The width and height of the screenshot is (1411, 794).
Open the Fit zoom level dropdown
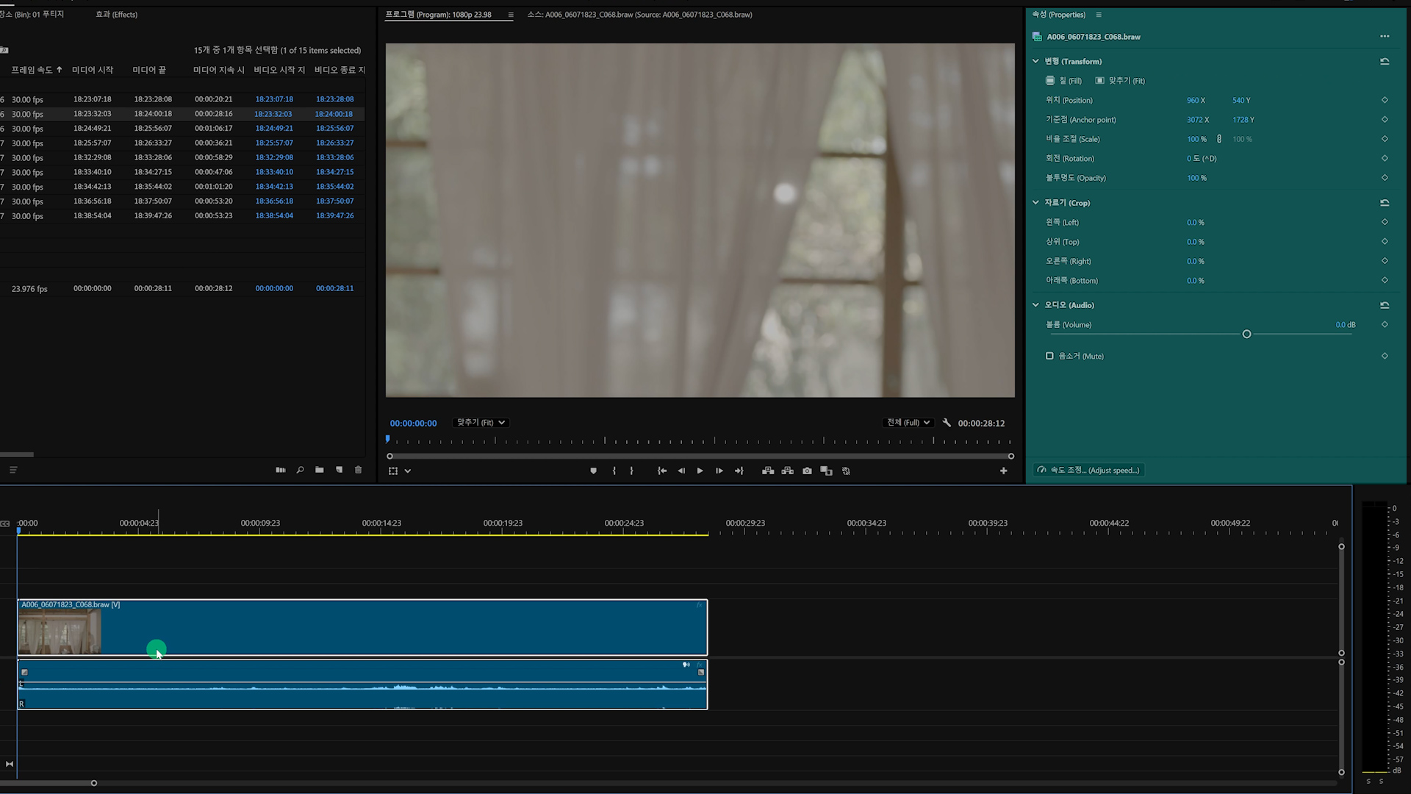point(481,423)
